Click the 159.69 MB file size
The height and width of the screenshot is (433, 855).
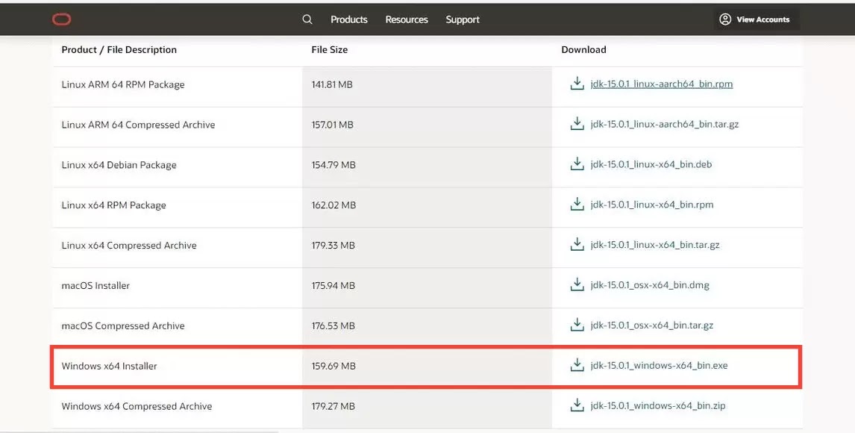(333, 367)
